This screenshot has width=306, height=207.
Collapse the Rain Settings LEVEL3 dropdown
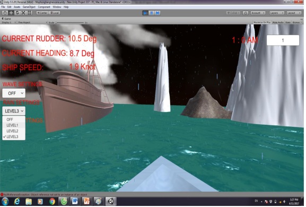click(x=14, y=111)
